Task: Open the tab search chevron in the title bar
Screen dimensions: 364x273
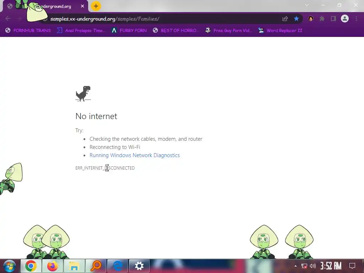Action: [307, 5]
